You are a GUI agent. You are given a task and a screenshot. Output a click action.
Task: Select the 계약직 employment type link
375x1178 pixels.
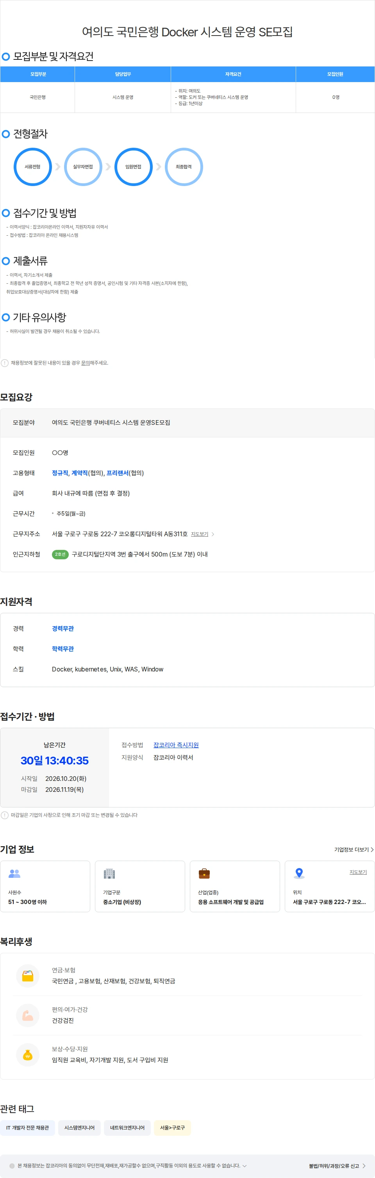tap(80, 473)
